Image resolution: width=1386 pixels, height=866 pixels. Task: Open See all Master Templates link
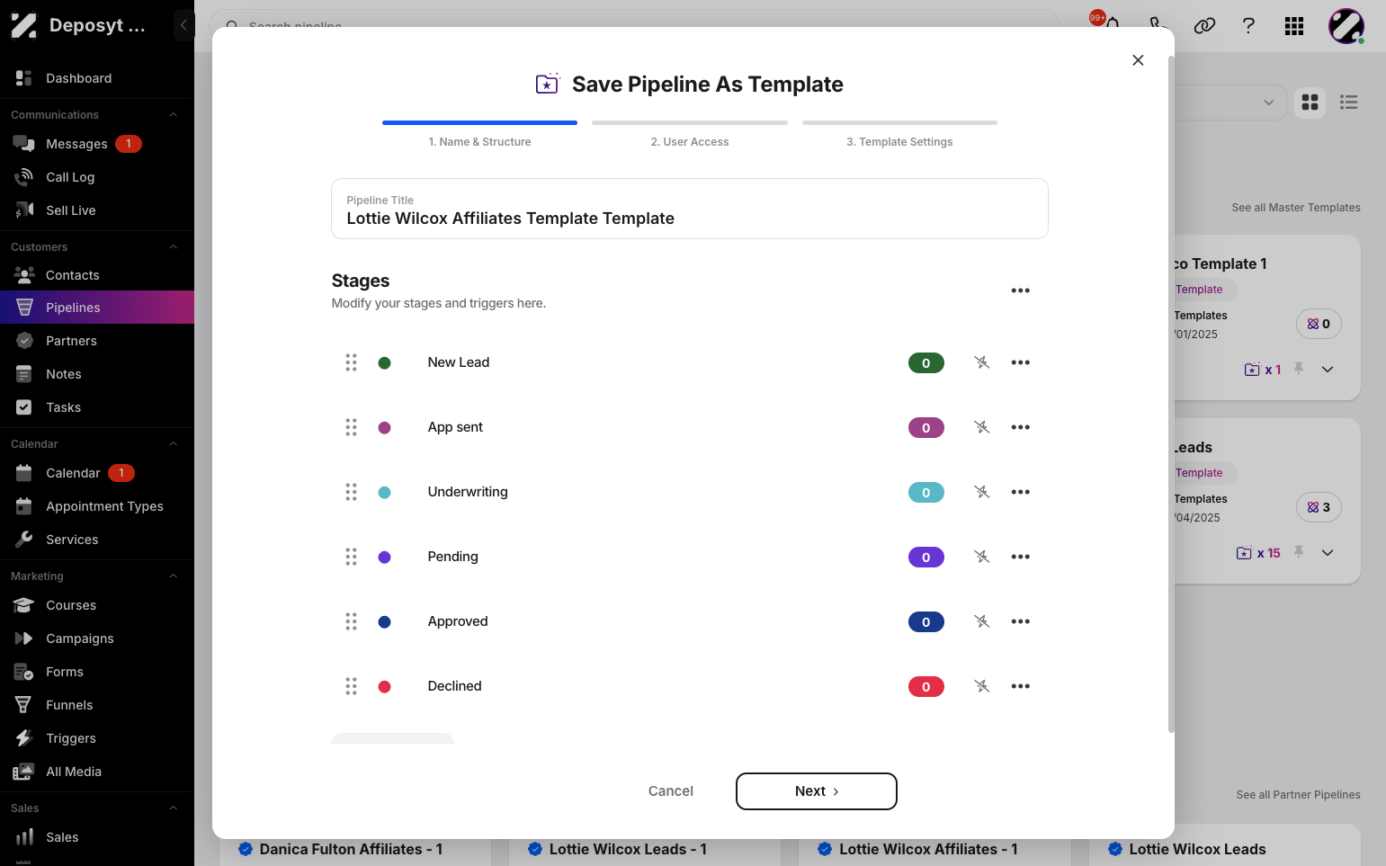point(1296,208)
